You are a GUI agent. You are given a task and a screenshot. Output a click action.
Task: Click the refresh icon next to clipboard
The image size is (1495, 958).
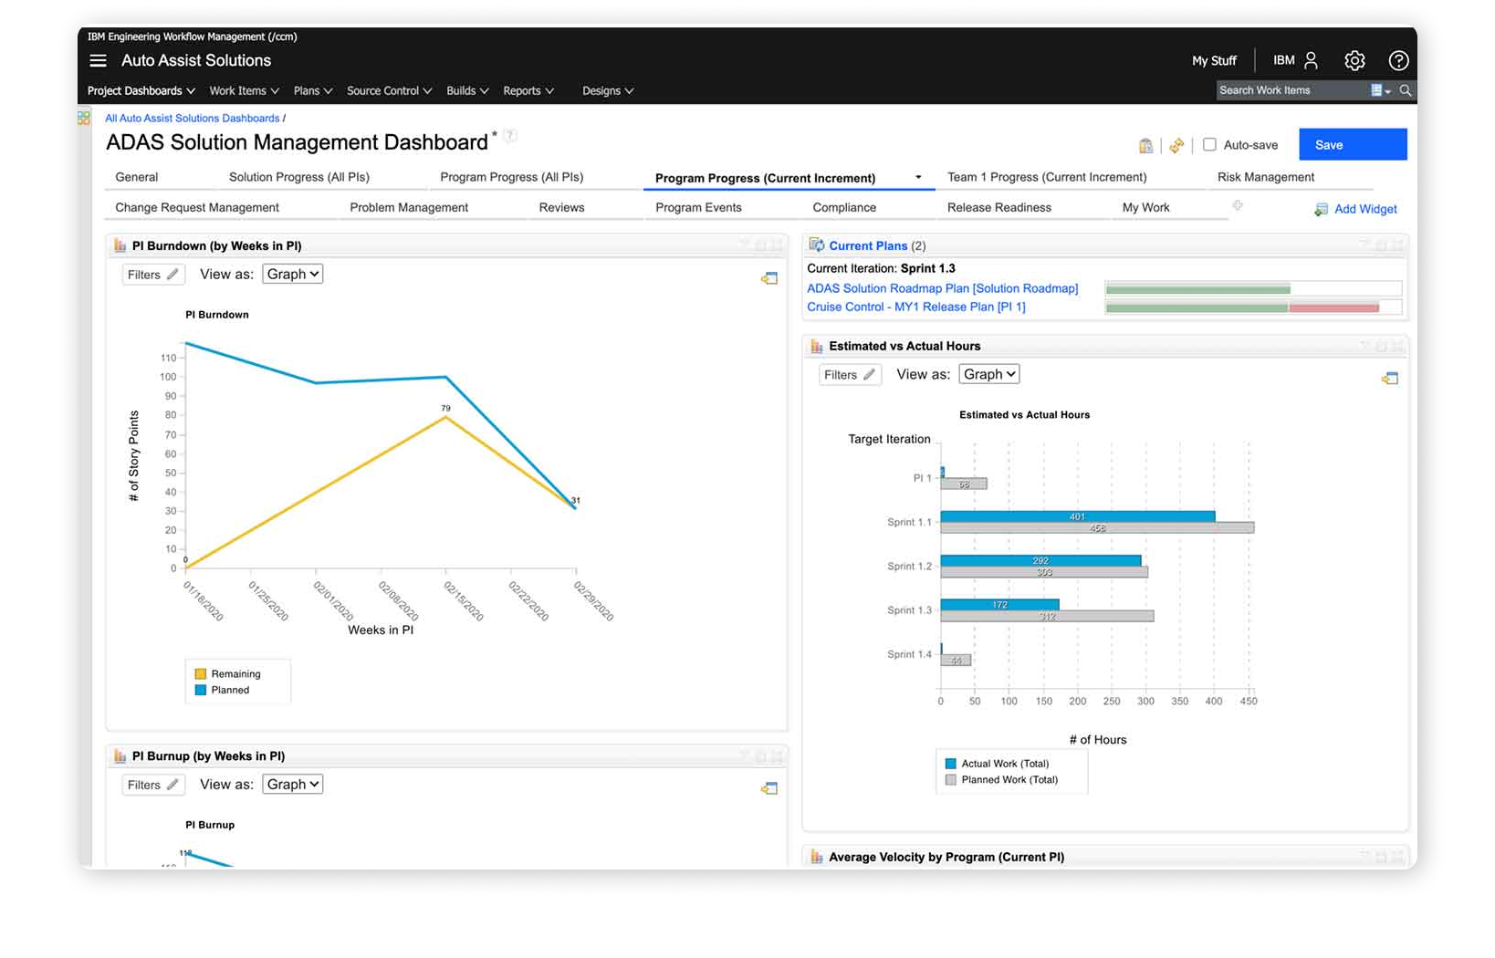(1176, 145)
